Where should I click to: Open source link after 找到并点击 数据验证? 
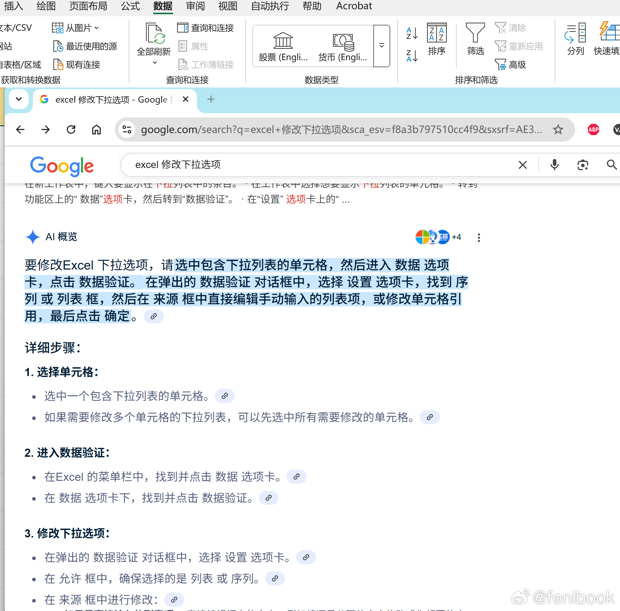click(x=269, y=498)
